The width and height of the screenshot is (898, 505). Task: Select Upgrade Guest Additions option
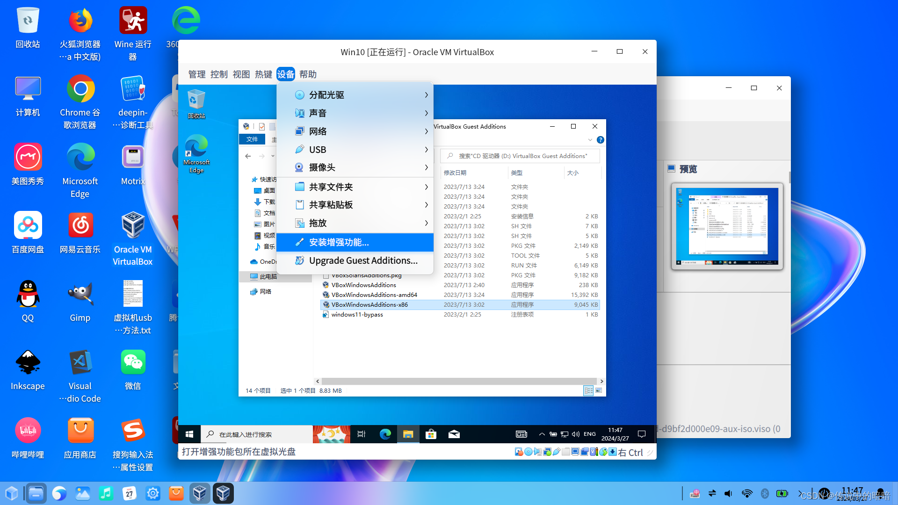(362, 260)
